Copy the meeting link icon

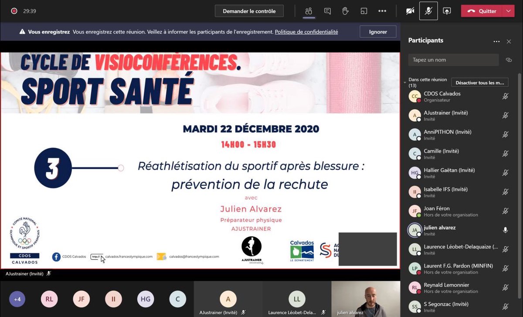(x=509, y=60)
